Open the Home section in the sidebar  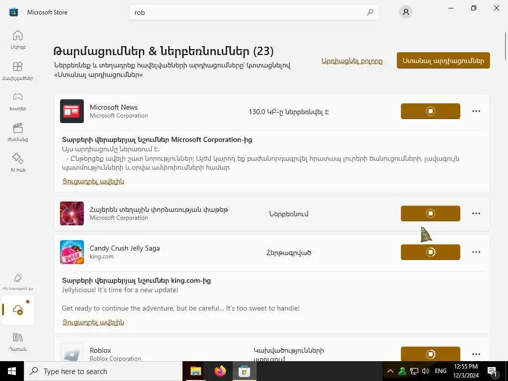[x=18, y=40]
